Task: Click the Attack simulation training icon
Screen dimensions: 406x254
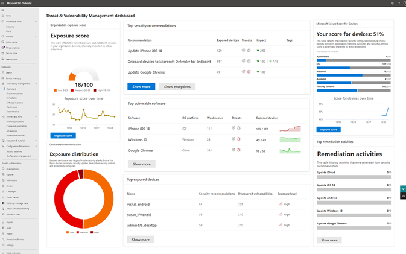Action: pyautogui.click(x=3, y=209)
